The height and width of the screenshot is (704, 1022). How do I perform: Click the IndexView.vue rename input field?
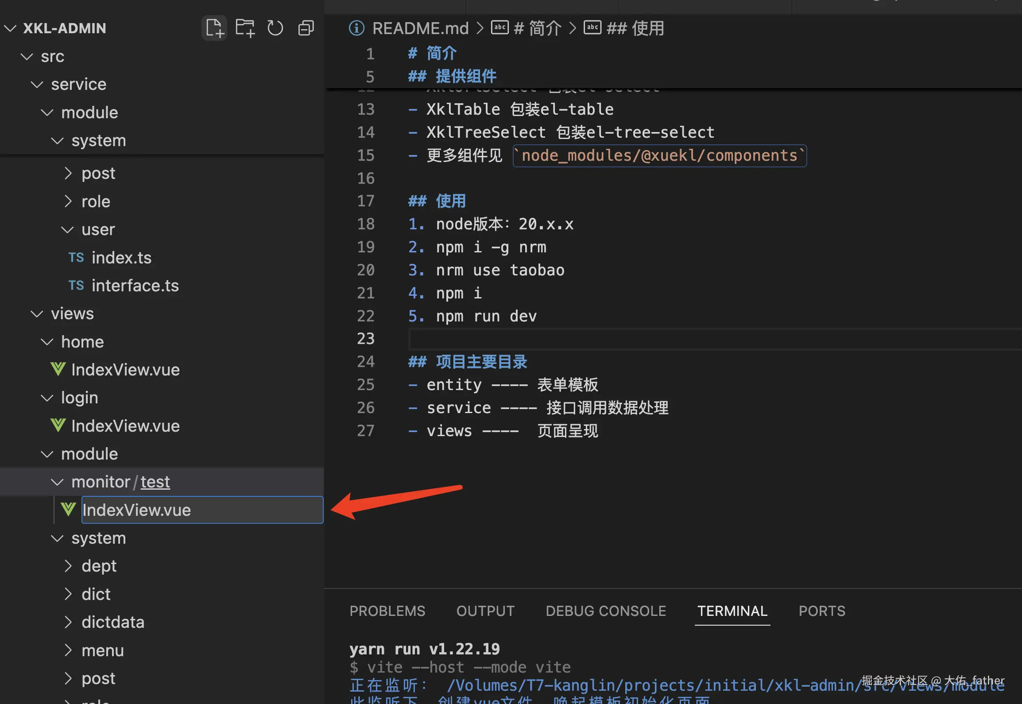point(201,510)
